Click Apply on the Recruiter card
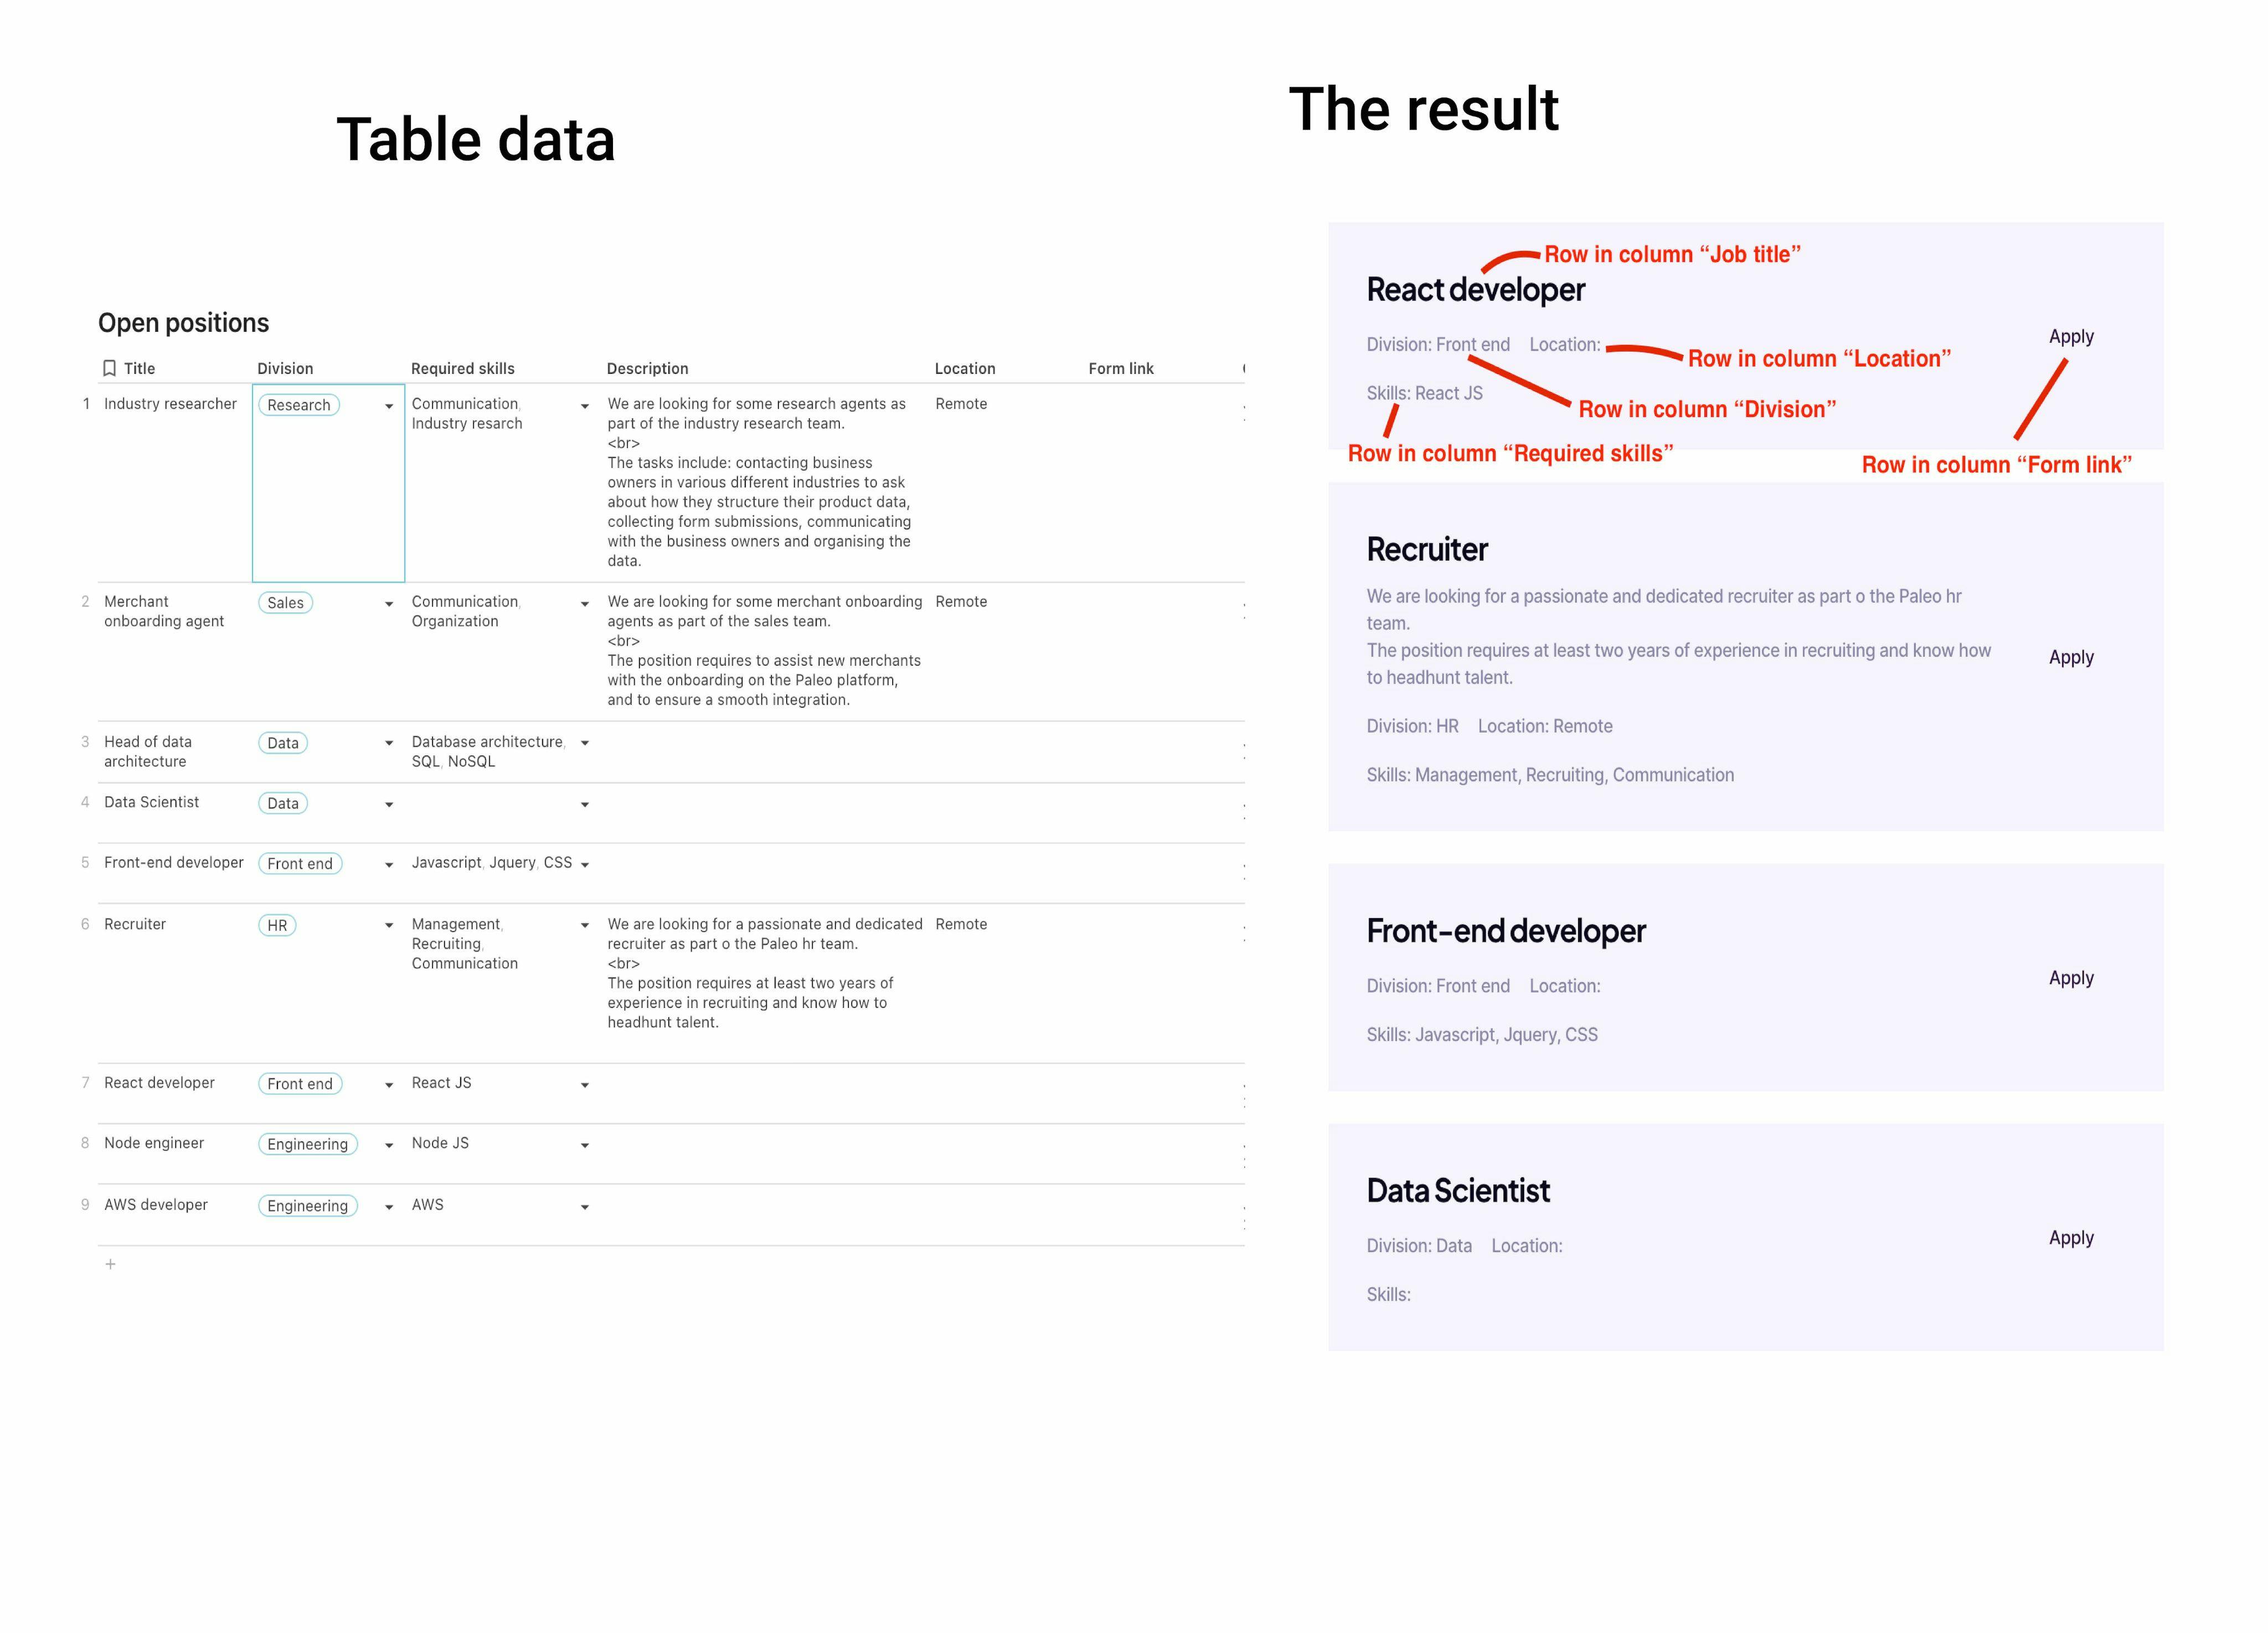Screen dimensions: 2268x1633 [x=2071, y=657]
